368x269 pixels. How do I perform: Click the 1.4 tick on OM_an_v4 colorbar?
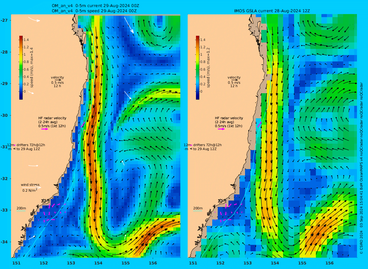26,40
